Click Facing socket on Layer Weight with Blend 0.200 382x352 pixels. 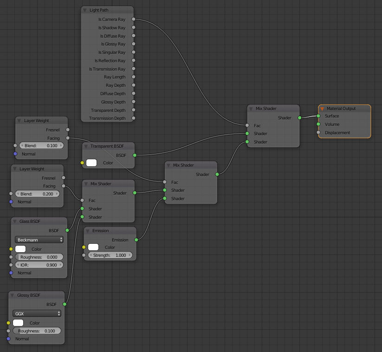coord(64,186)
